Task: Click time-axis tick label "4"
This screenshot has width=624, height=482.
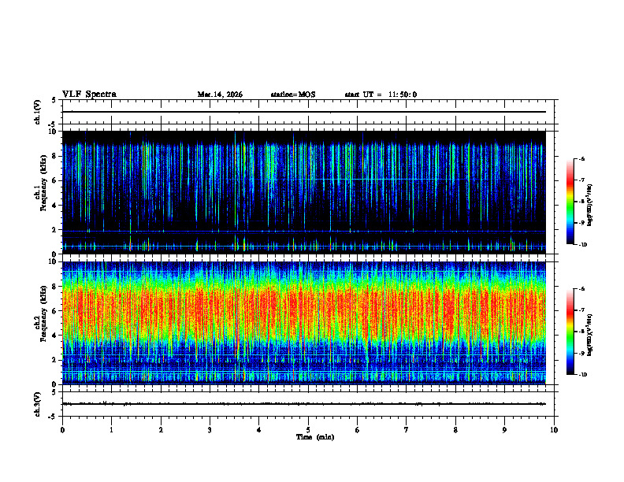Action: [259, 430]
